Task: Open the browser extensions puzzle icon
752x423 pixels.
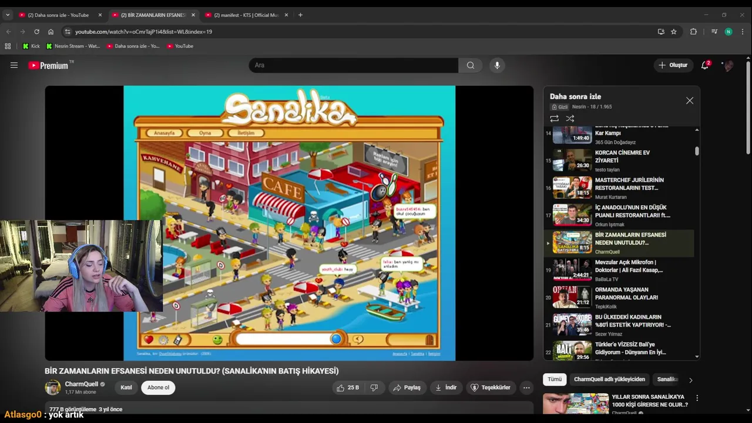Action: tap(693, 32)
